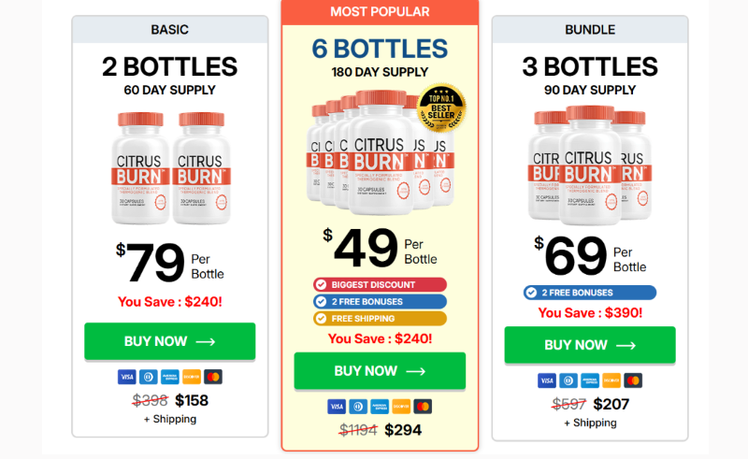The width and height of the screenshot is (748, 459).
Task: Click the two-bottle Citrus Burn product image
Action: tap(169, 168)
